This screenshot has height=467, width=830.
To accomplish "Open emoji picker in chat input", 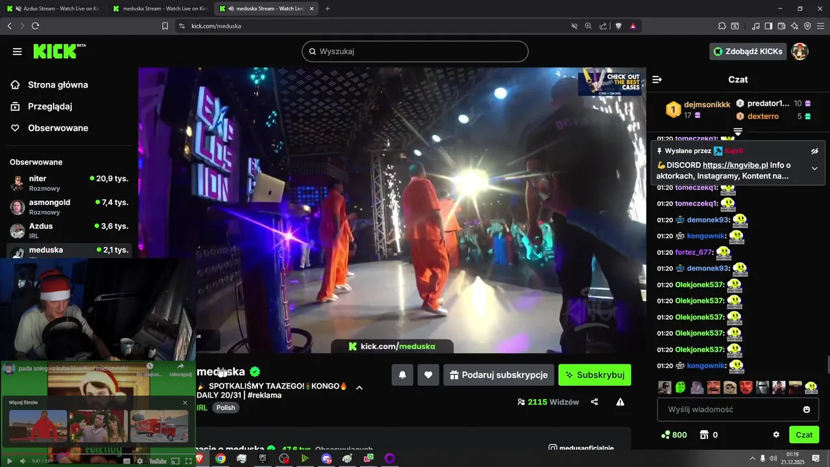I will point(807,409).
